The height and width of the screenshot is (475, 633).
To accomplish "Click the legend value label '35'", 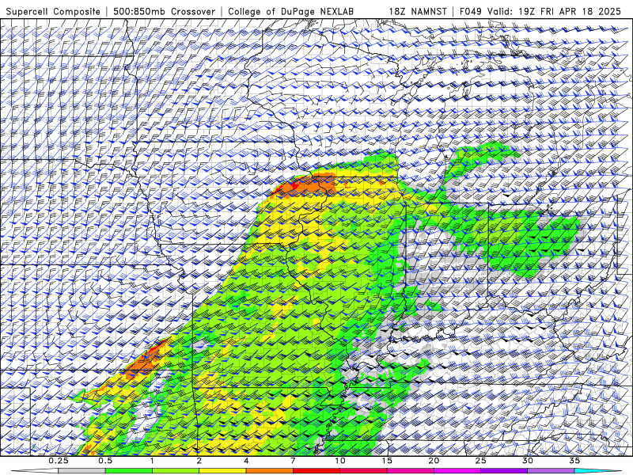I will coord(574,461).
